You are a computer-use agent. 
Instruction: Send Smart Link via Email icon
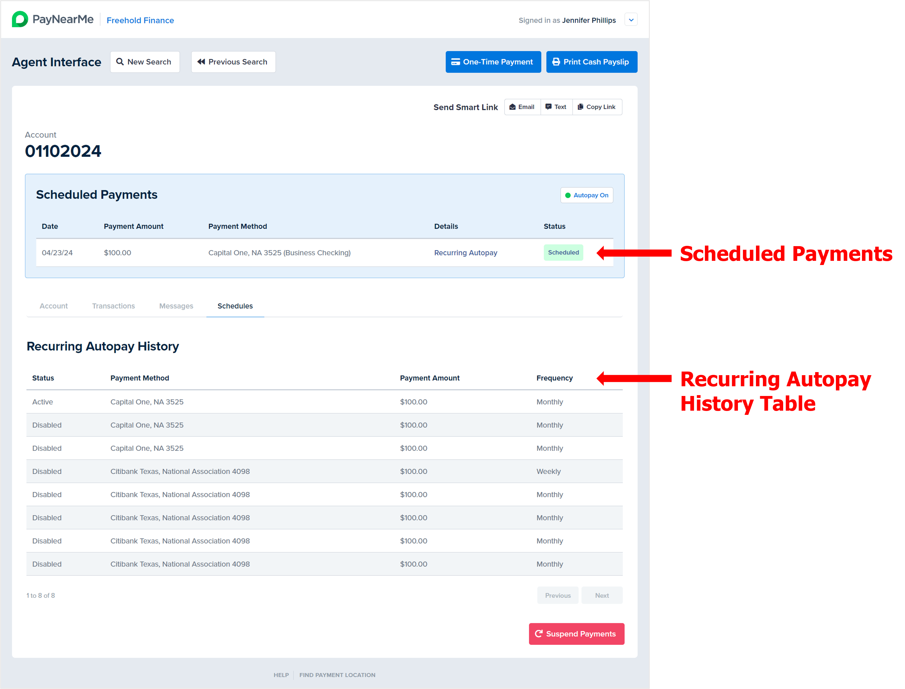coord(512,107)
